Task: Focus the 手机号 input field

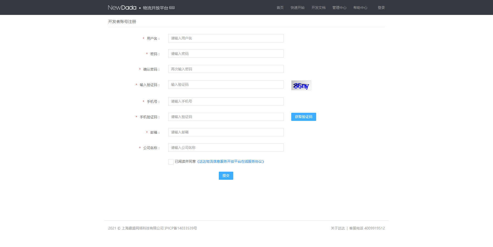Action: 226,101
